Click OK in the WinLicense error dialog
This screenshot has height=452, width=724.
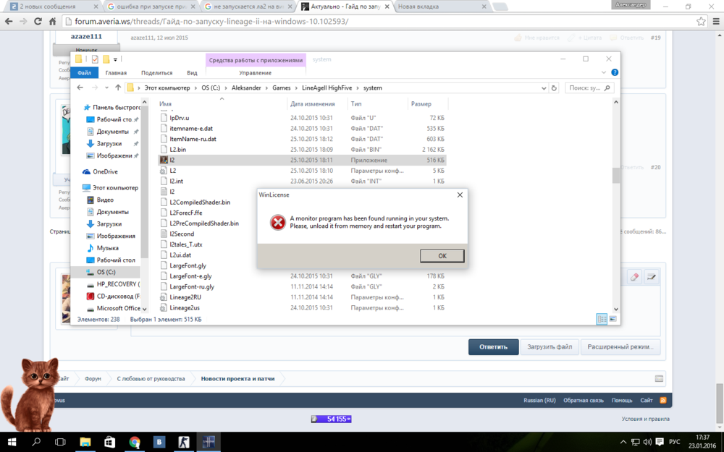click(x=442, y=256)
